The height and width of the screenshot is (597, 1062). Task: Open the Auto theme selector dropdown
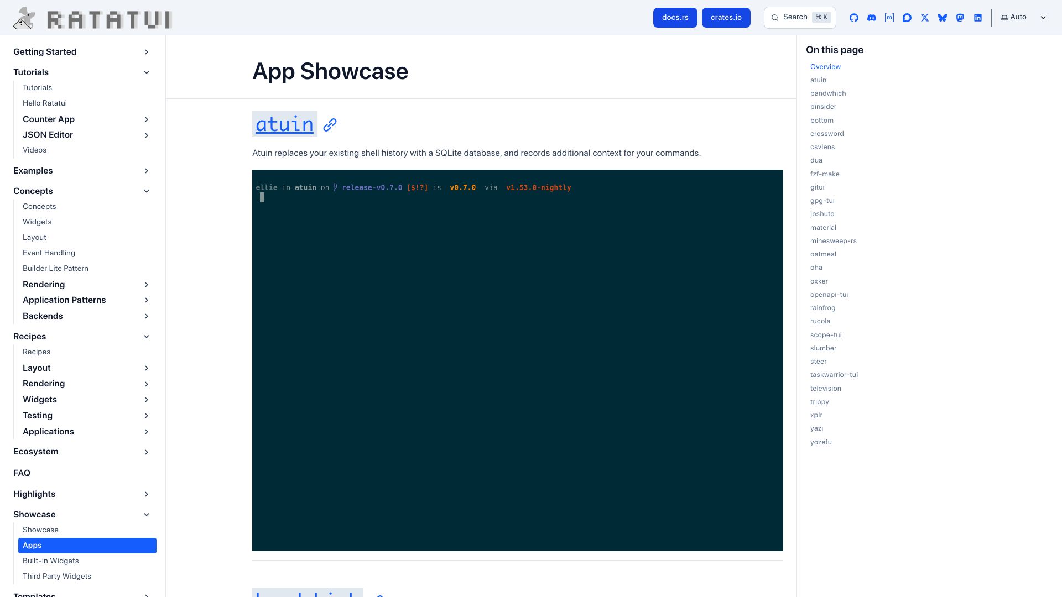(x=1024, y=17)
